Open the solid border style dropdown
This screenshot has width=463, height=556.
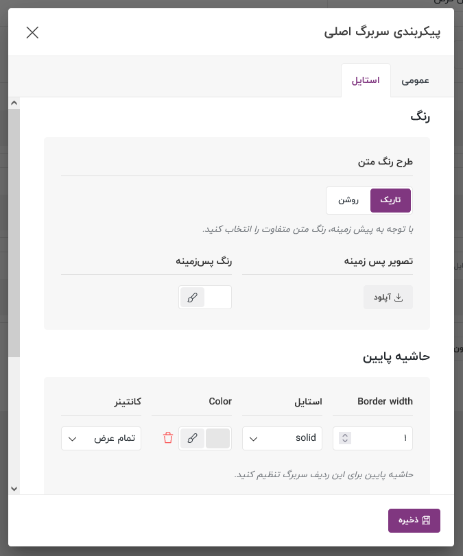pyautogui.click(x=282, y=438)
